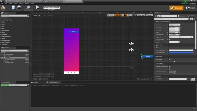Click the Open Button link in Details

click(x=191, y=16)
